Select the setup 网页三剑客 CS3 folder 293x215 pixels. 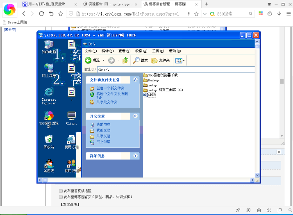163,90
